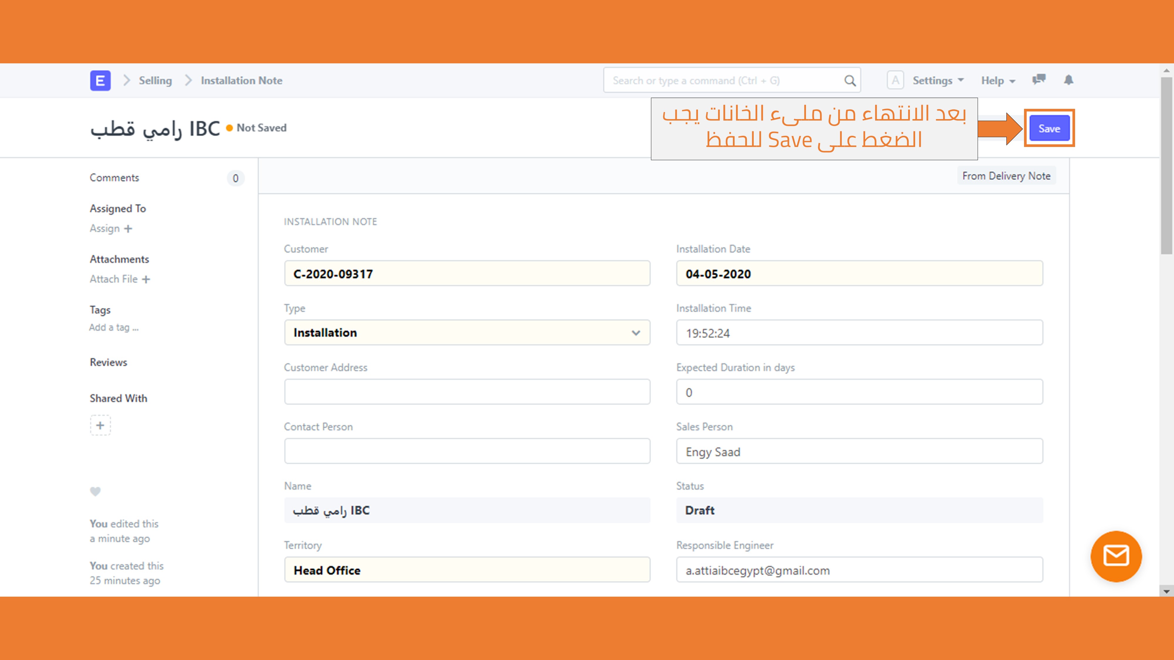Open the orange mail chat widget
The image size is (1174, 660).
[x=1116, y=556]
